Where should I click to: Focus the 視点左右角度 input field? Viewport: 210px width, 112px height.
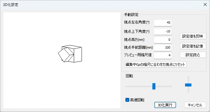tap(163, 23)
